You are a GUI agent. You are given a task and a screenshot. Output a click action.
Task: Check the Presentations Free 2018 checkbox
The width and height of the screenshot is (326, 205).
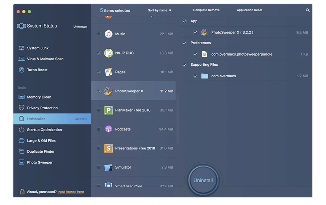pos(99,148)
